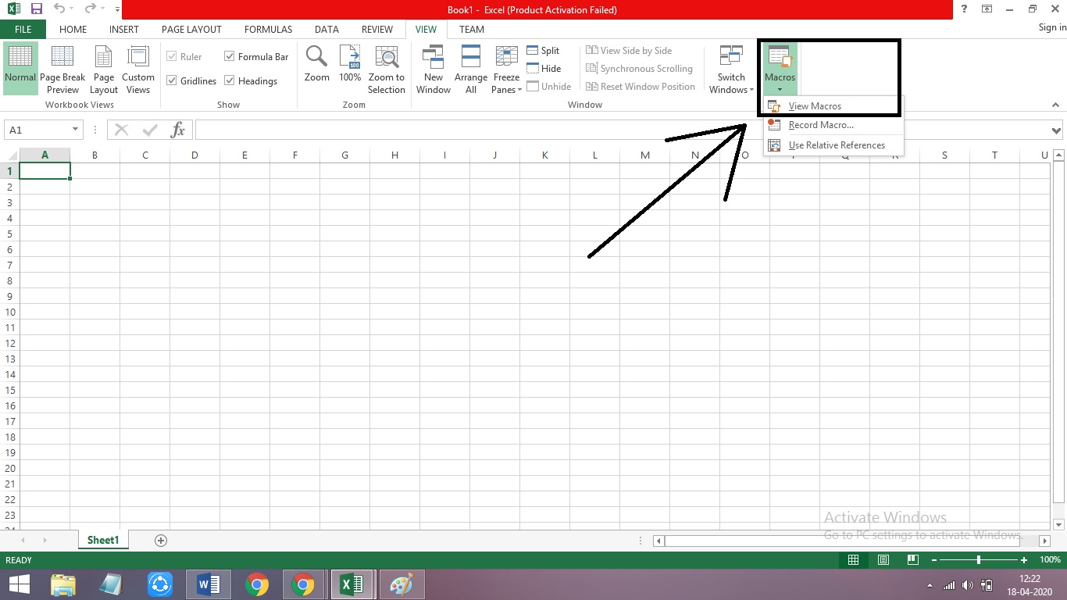
Task: Click the cancel X in formula bar
Action: point(121,130)
